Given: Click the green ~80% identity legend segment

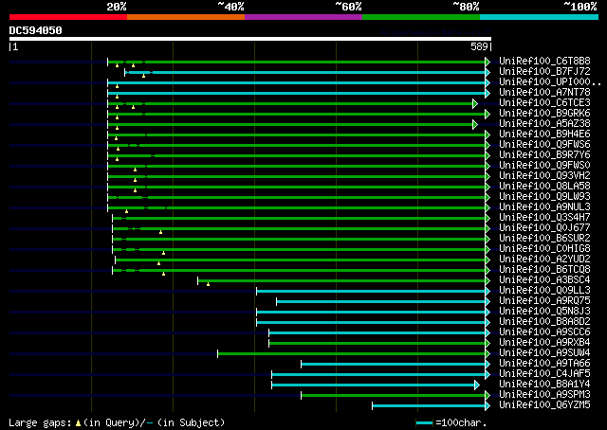Looking at the screenshot, I should [421, 17].
